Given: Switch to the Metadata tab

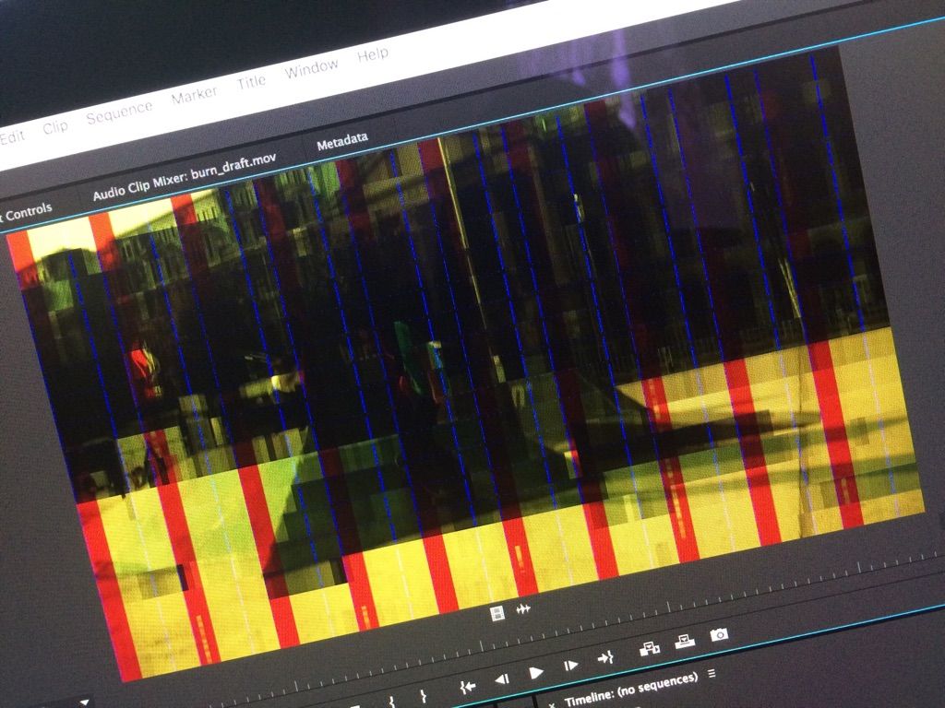Looking at the screenshot, I should (x=342, y=141).
